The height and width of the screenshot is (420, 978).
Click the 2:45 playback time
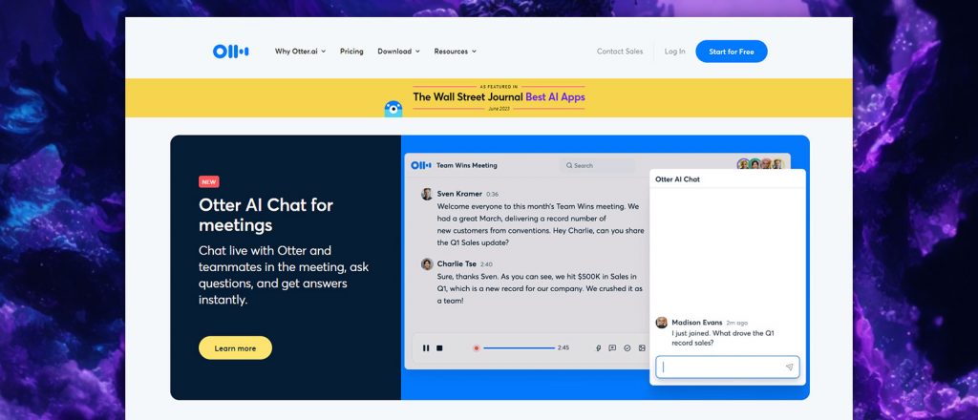[x=563, y=348]
